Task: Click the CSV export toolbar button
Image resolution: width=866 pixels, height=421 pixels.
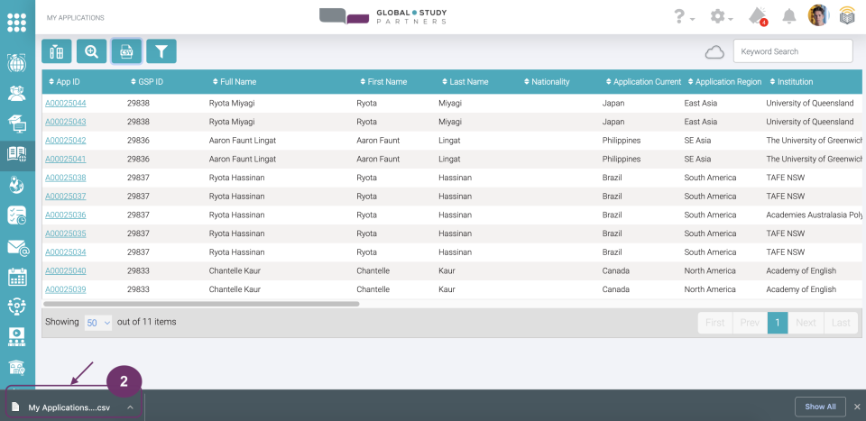Action: [x=126, y=51]
